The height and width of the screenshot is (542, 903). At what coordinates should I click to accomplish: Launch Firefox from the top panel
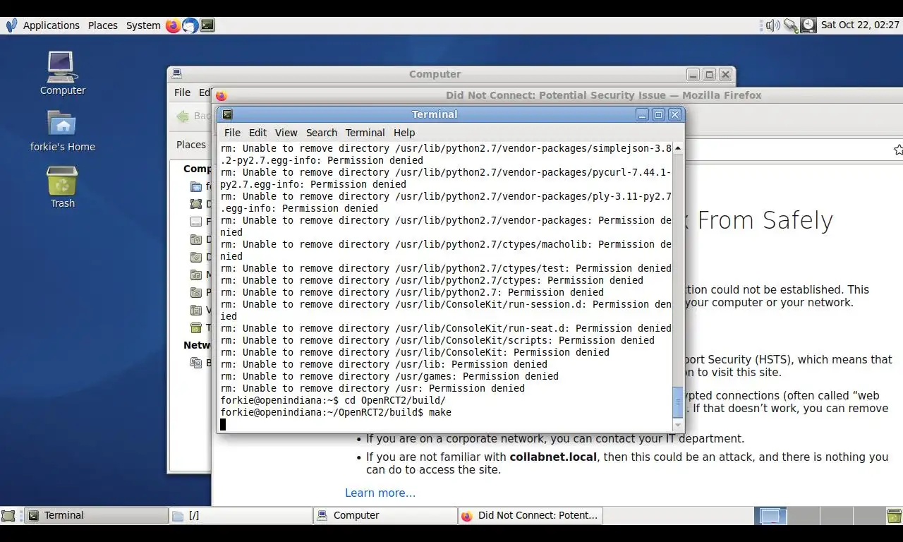pyautogui.click(x=173, y=25)
